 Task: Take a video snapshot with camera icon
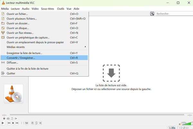pyautogui.click(x=8, y=119)
